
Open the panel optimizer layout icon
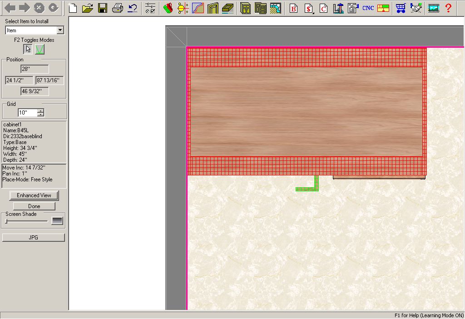[x=383, y=8]
